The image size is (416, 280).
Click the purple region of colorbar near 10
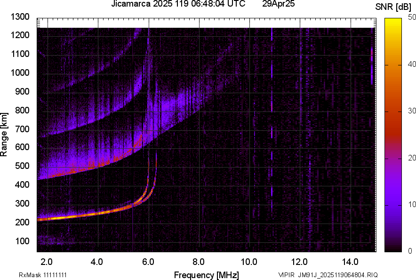[x=392, y=204]
